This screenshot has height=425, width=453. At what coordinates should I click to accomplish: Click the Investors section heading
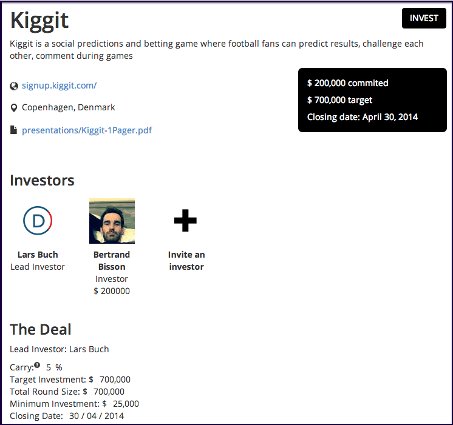coord(42,181)
